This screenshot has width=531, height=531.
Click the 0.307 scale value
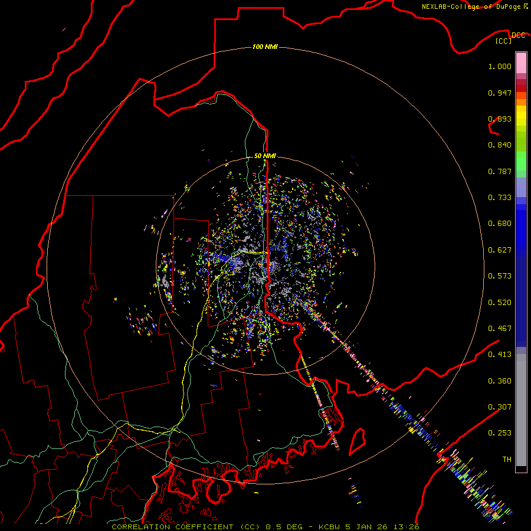[x=500, y=407]
